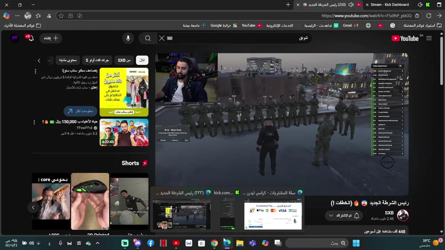Image resolution: width=445 pixels, height=250 pixels.
Task: Click the معلومات أكثر ad button
Action: (x=80, y=111)
